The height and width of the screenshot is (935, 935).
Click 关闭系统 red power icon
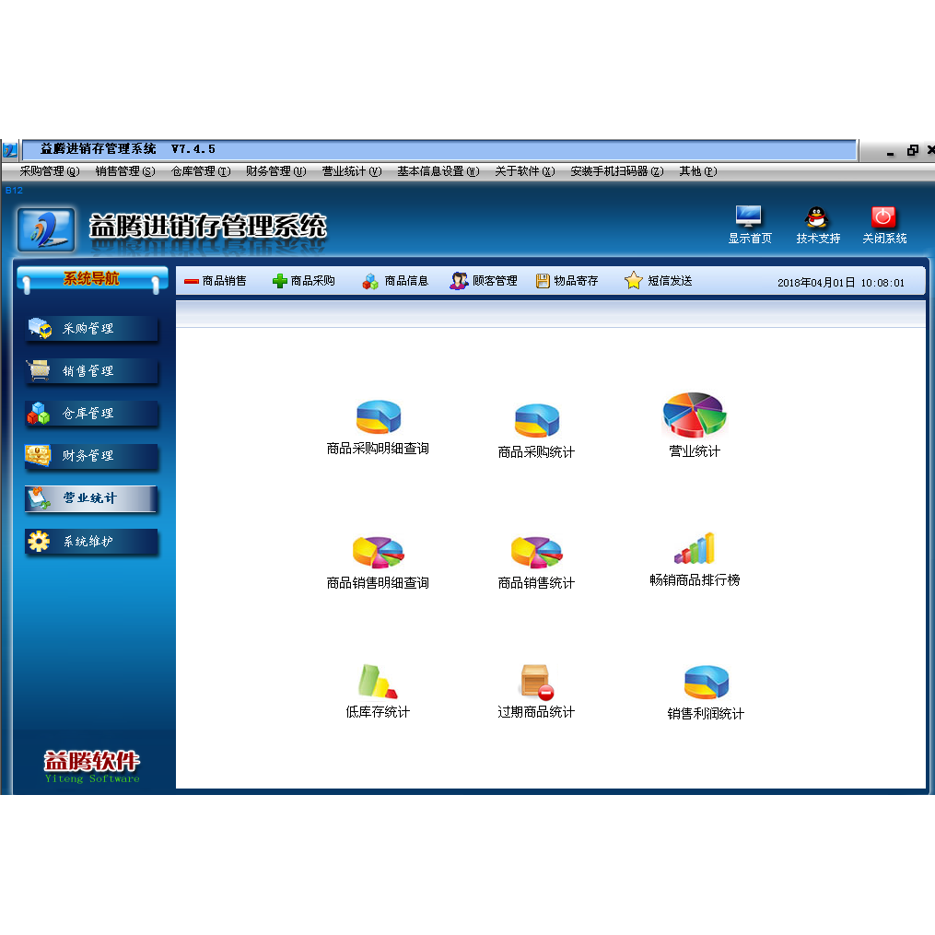883,217
